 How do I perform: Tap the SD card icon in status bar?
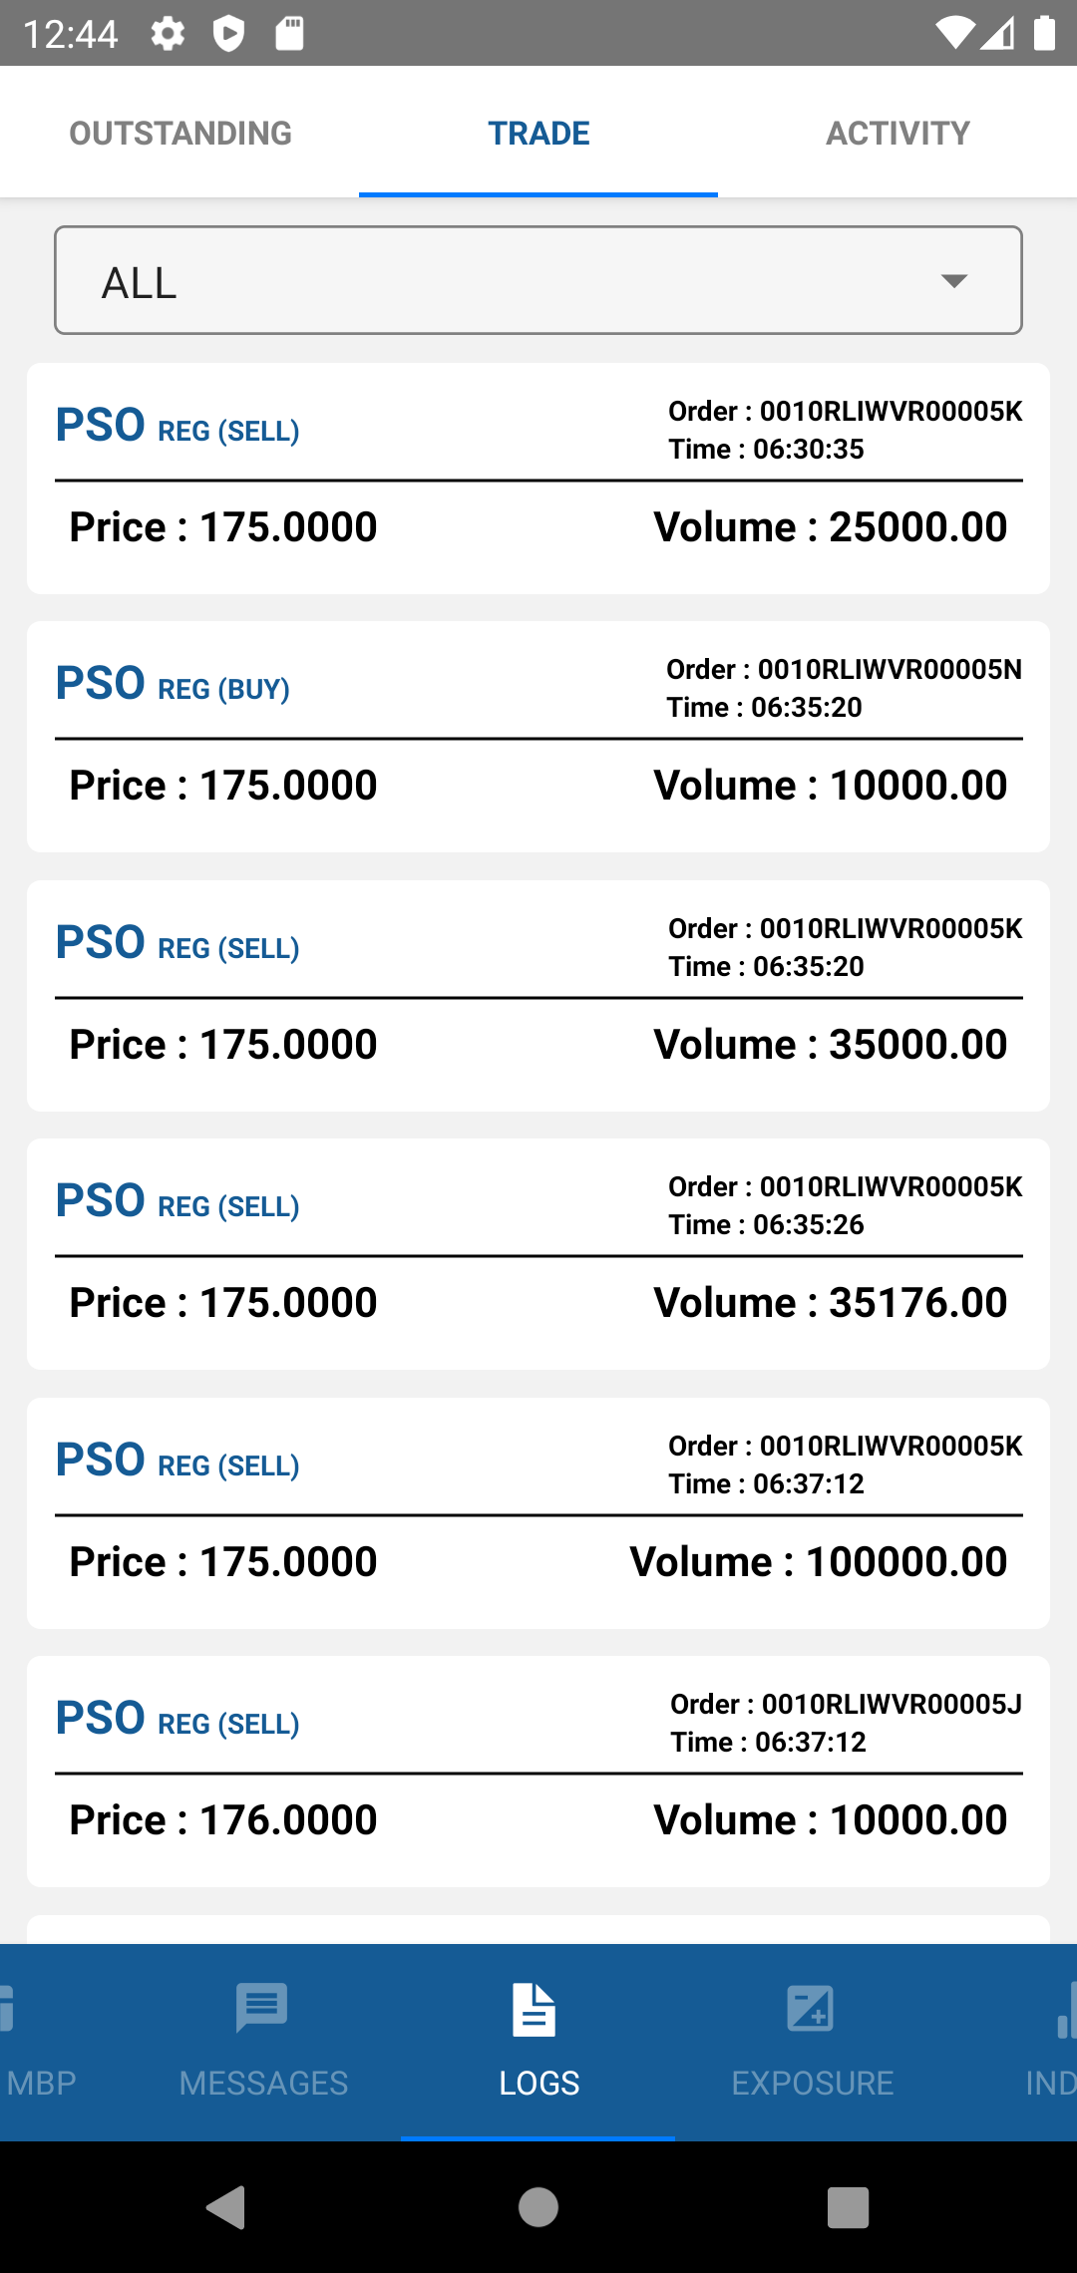tap(289, 34)
